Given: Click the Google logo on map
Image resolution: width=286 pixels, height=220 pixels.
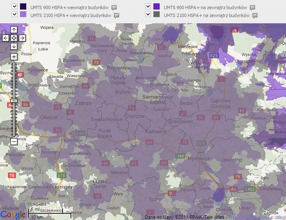Looking at the screenshot, I should [13, 214].
